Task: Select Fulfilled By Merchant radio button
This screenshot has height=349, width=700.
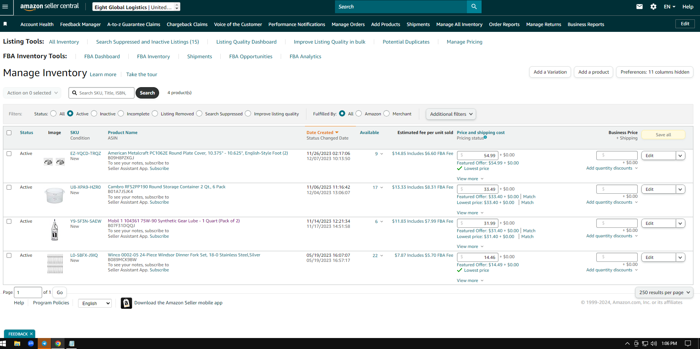Action: (387, 114)
